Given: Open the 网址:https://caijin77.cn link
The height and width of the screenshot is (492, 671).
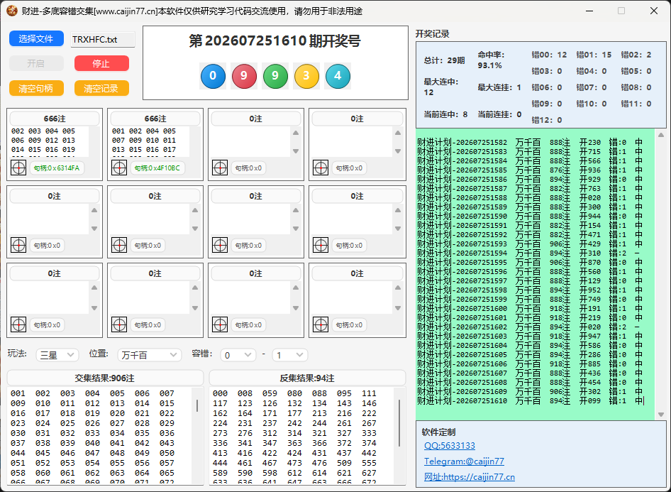Looking at the screenshot, I should pyautogui.click(x=470, y=476).
